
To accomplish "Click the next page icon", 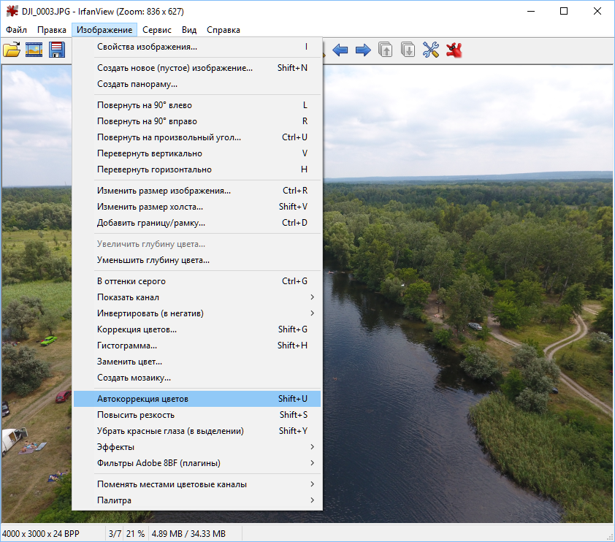I will (408, 50).
